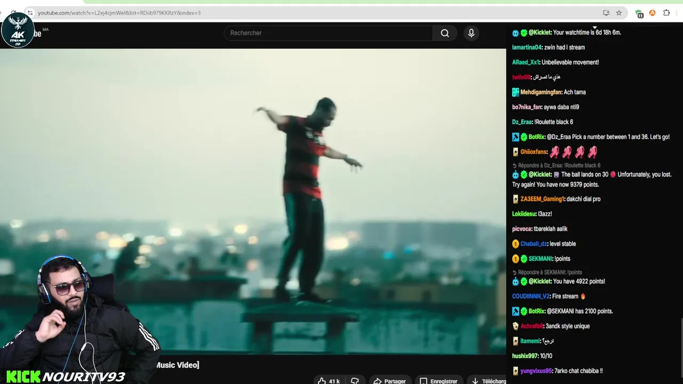Open Lokiidesu's chat username
The width and height of the screenshot is (683, 384).
pos(524,214)
